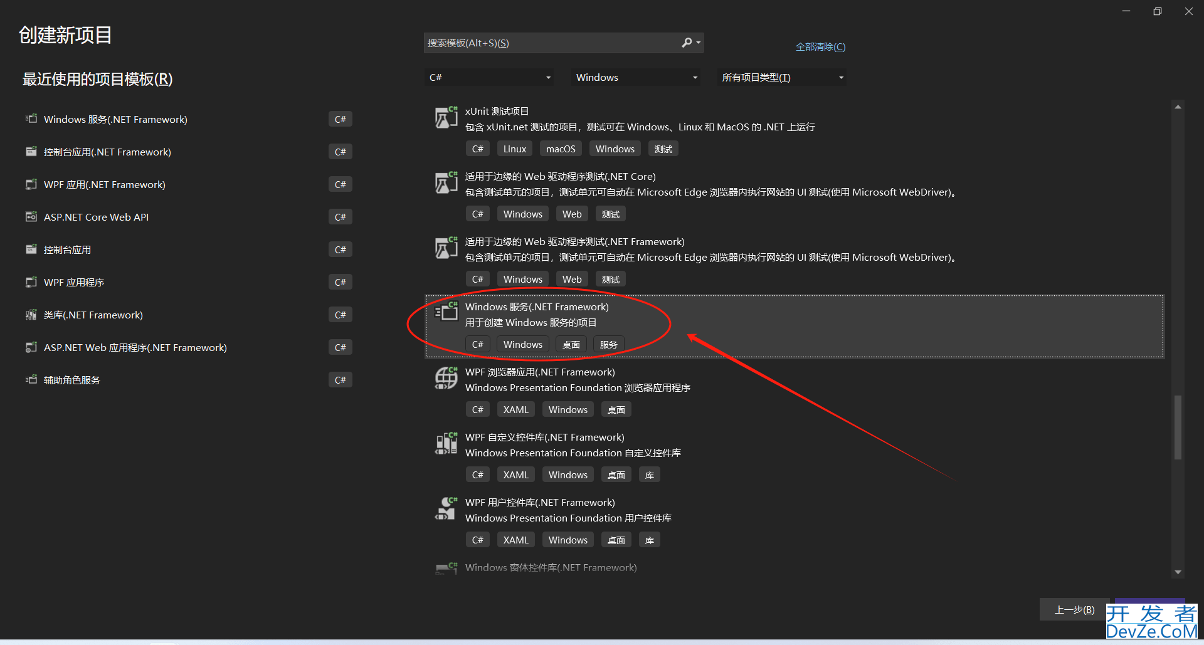This screenshot has width=1204, height=645.
Task: Click icon beside recent WPF 应用程序 template
Action: 31,281
